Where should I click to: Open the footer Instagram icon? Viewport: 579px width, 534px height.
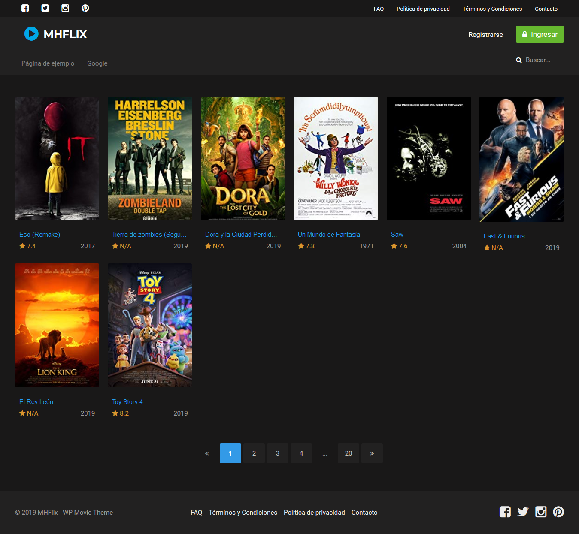point(541,512)
